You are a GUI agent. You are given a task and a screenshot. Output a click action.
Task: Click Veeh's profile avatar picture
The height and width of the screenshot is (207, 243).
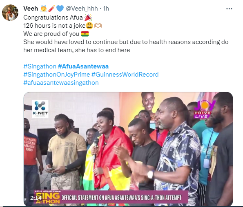(10, 13)
